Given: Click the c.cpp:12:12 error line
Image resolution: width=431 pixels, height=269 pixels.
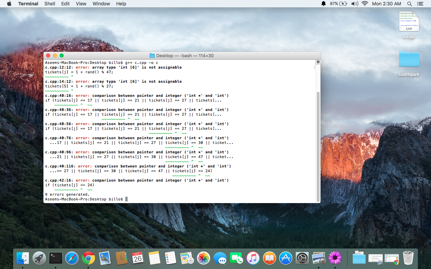Looking at the screenshot, I should [x=113, y=67].
